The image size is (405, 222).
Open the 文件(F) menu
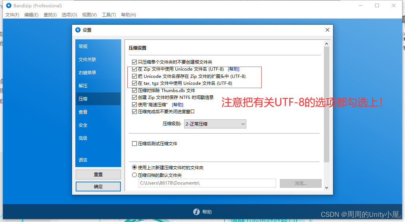pyautogui.click(x=12, y=15)
